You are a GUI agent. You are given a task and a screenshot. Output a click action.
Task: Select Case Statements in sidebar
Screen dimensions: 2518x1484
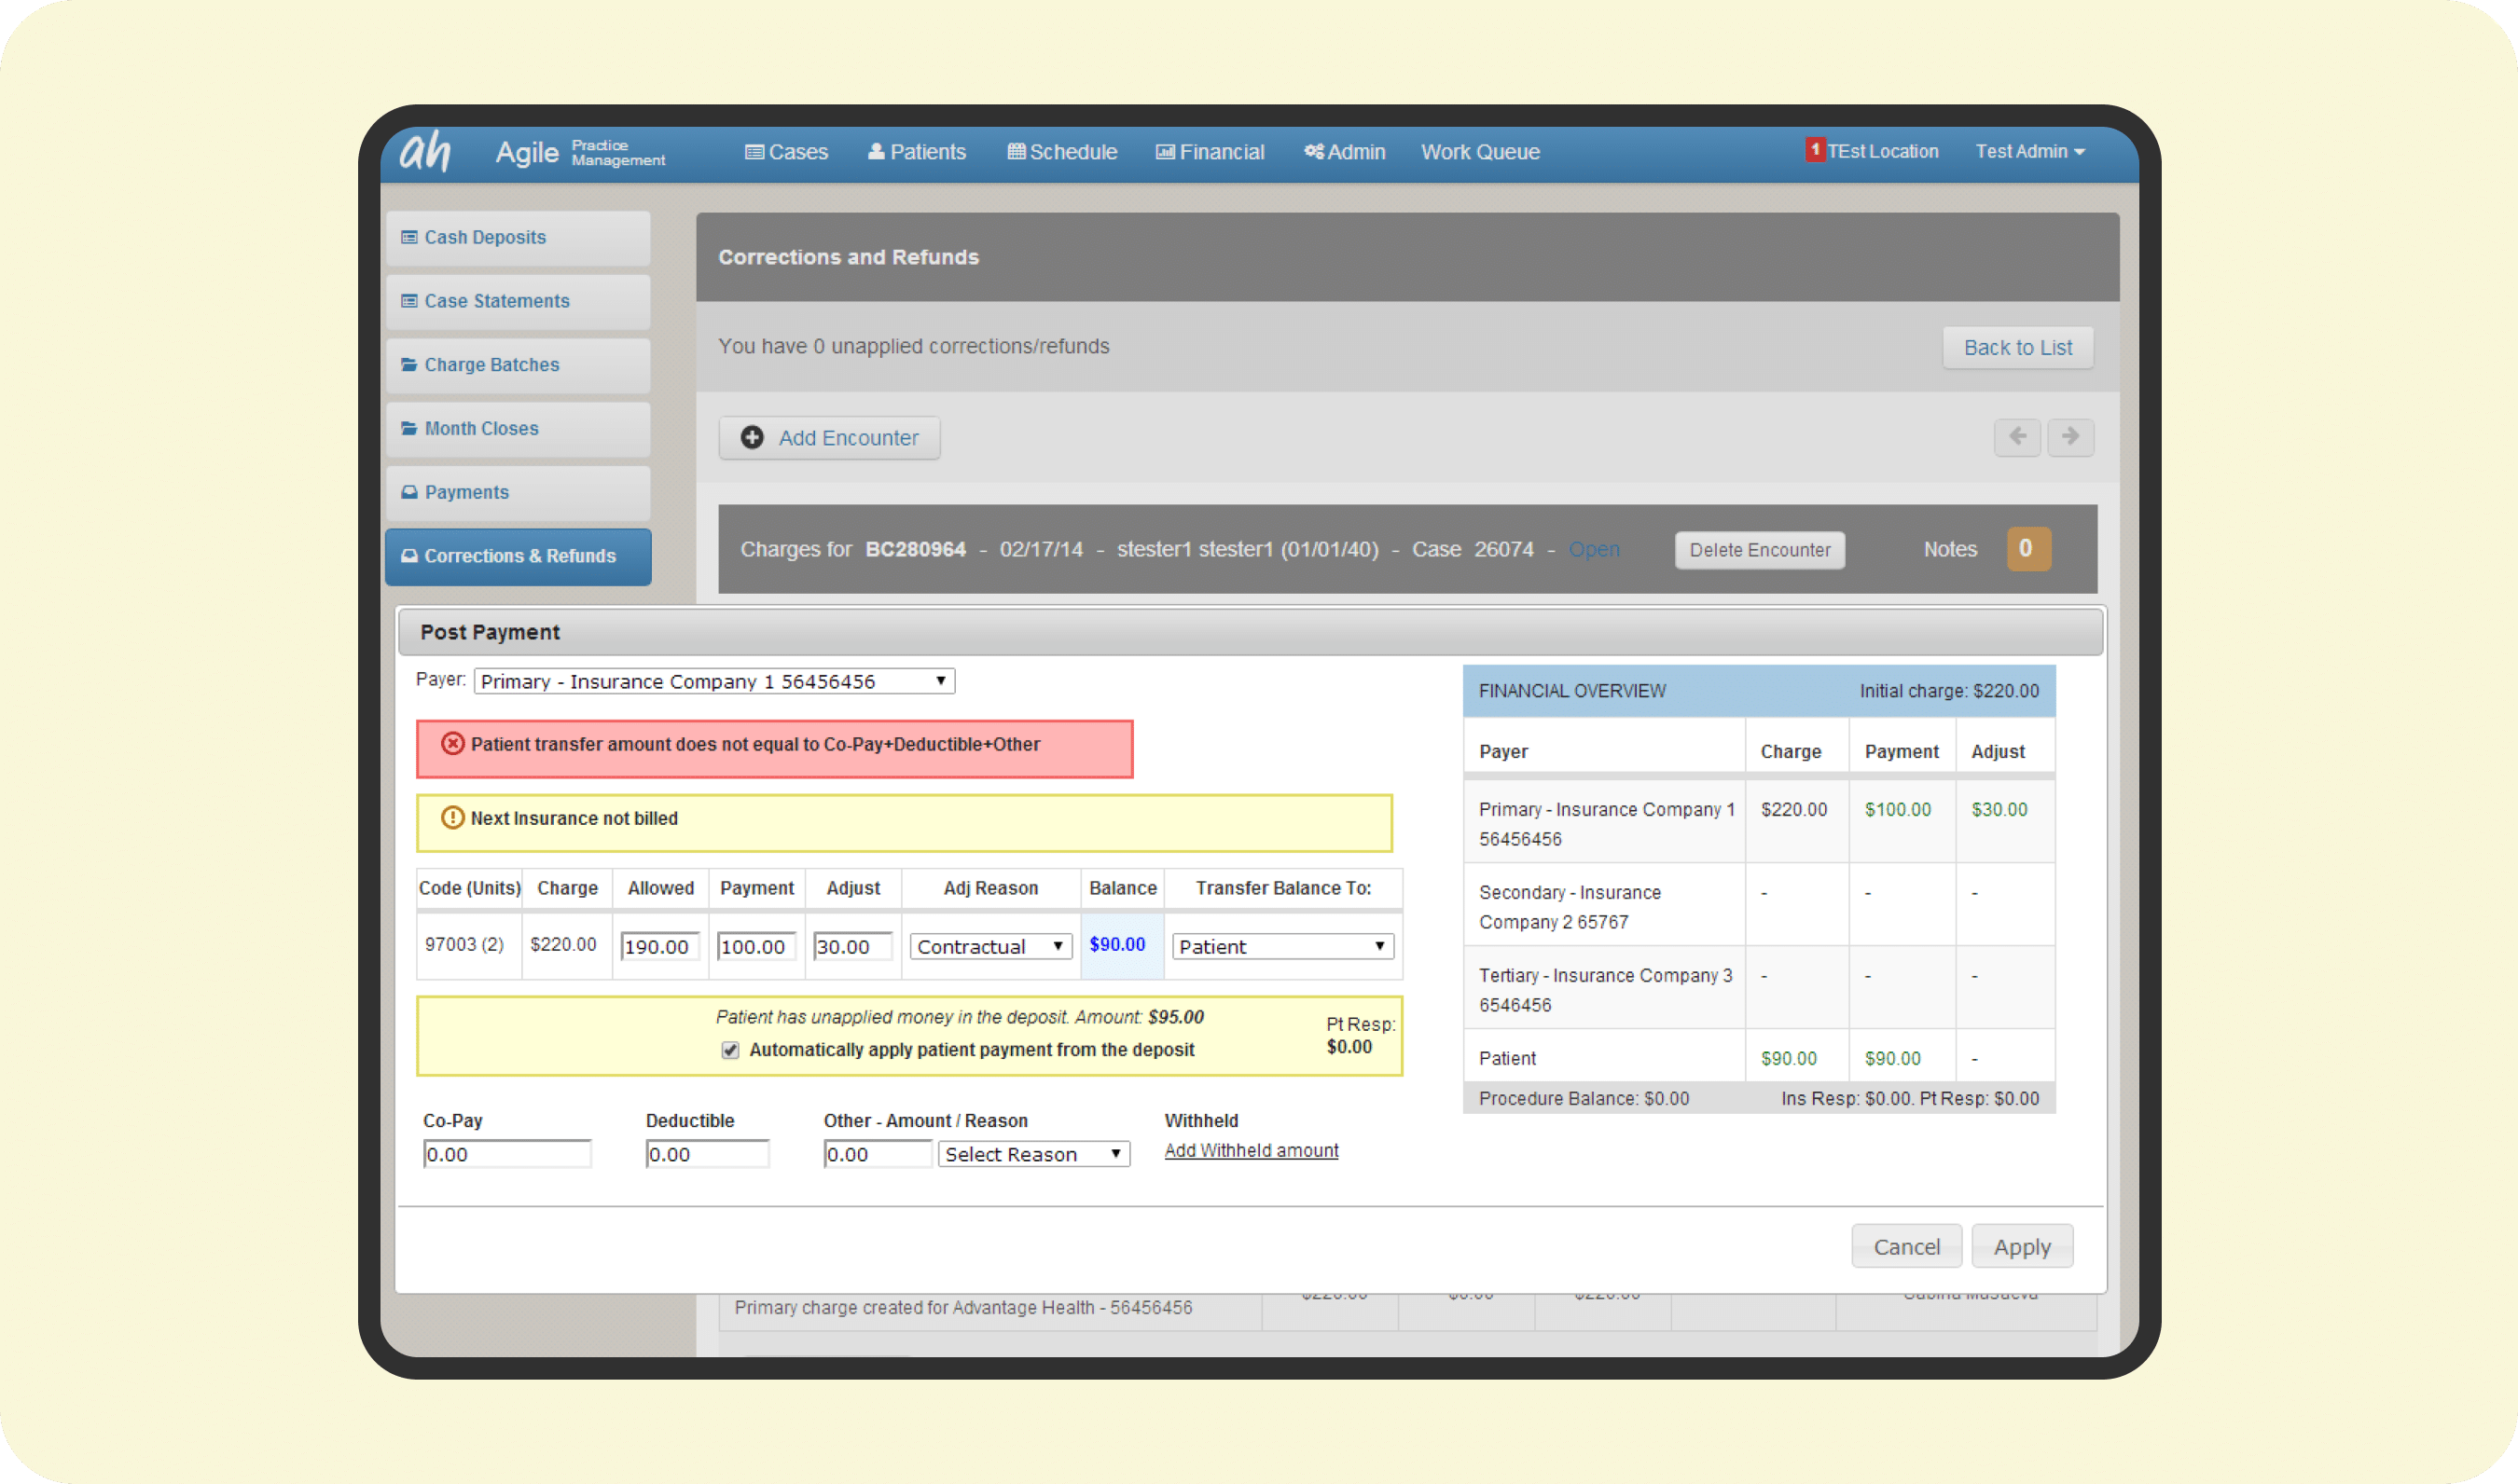(519, 302)
